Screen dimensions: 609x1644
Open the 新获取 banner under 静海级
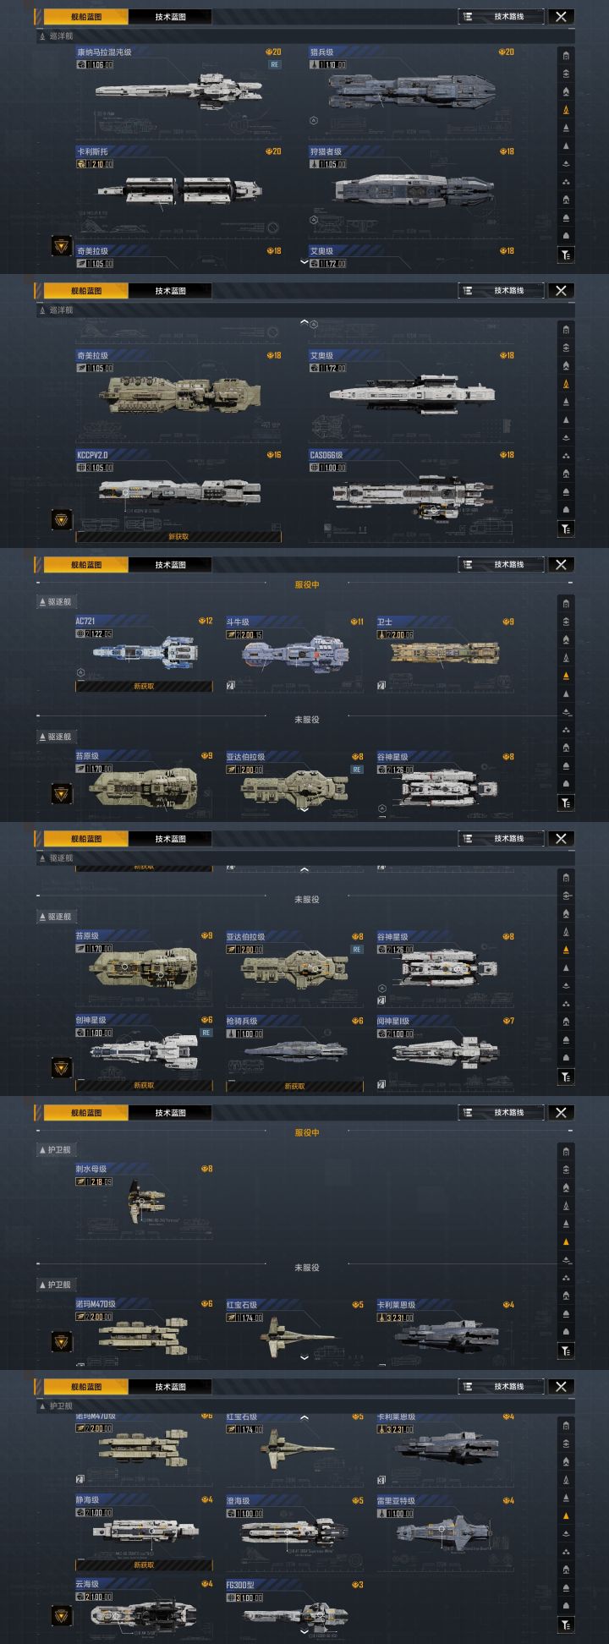click(144, 1565)
